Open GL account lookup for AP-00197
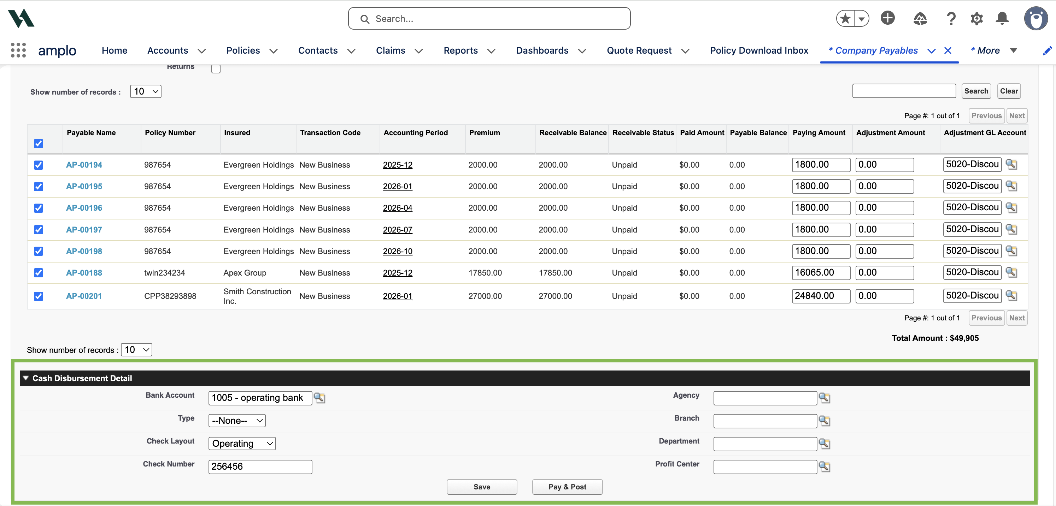 (x=1011, y=229)
